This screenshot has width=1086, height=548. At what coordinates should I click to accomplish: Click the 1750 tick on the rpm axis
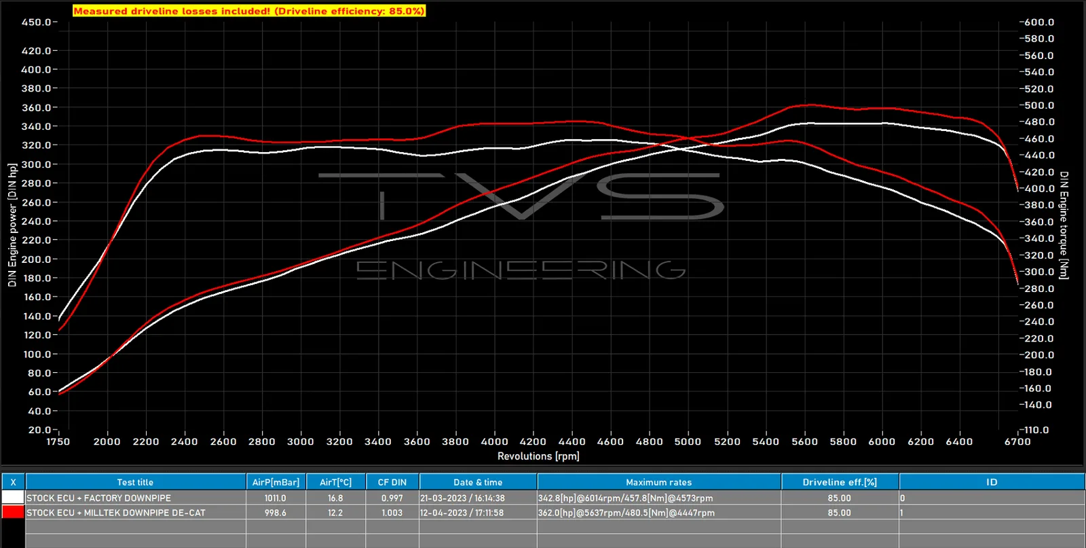[58, 441]
